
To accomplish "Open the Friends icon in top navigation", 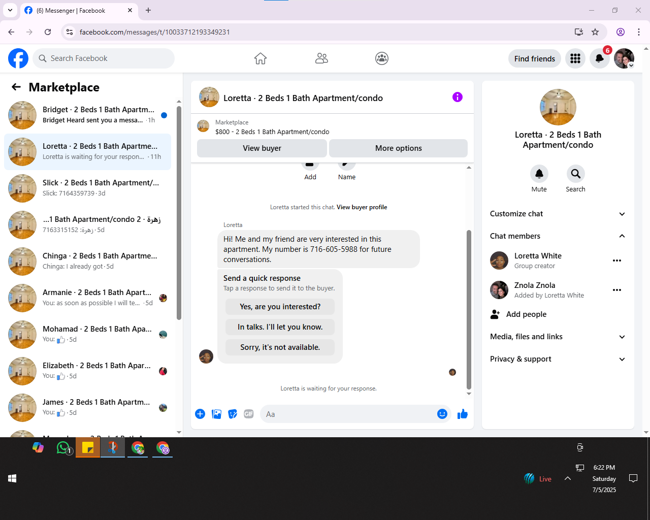I will [x=321, y=58].
